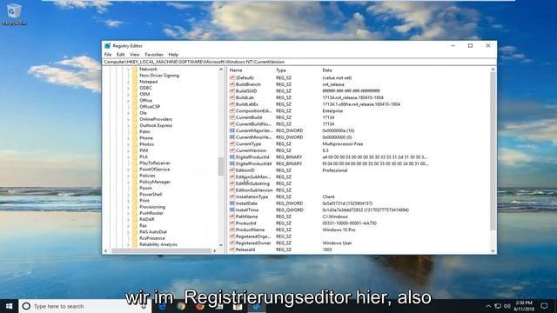Expand the Network registry key

click(128, 70)
